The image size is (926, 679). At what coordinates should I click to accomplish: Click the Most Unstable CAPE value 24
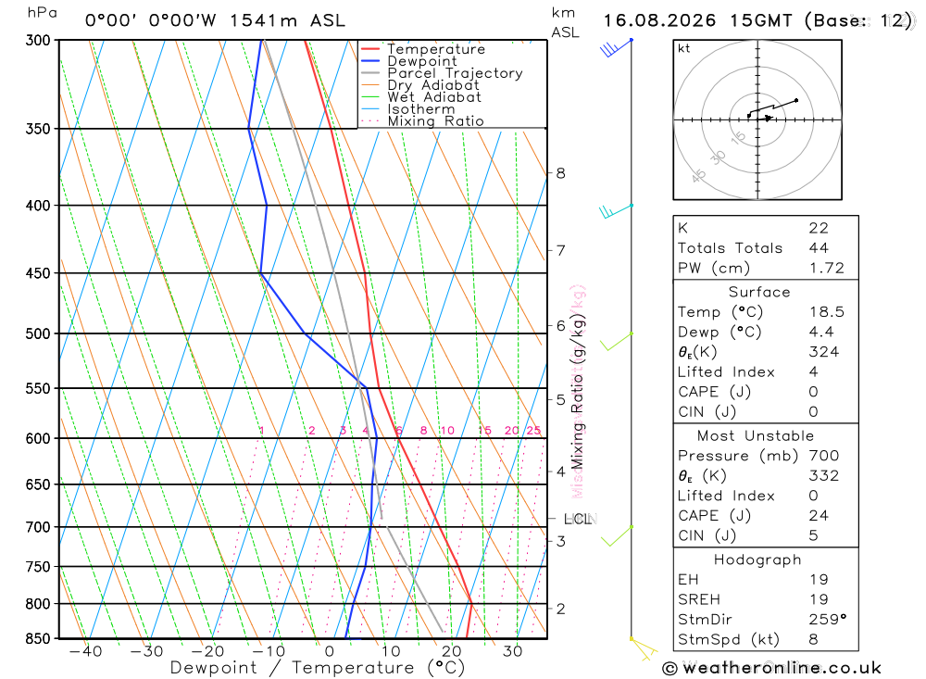coord(819,516)
